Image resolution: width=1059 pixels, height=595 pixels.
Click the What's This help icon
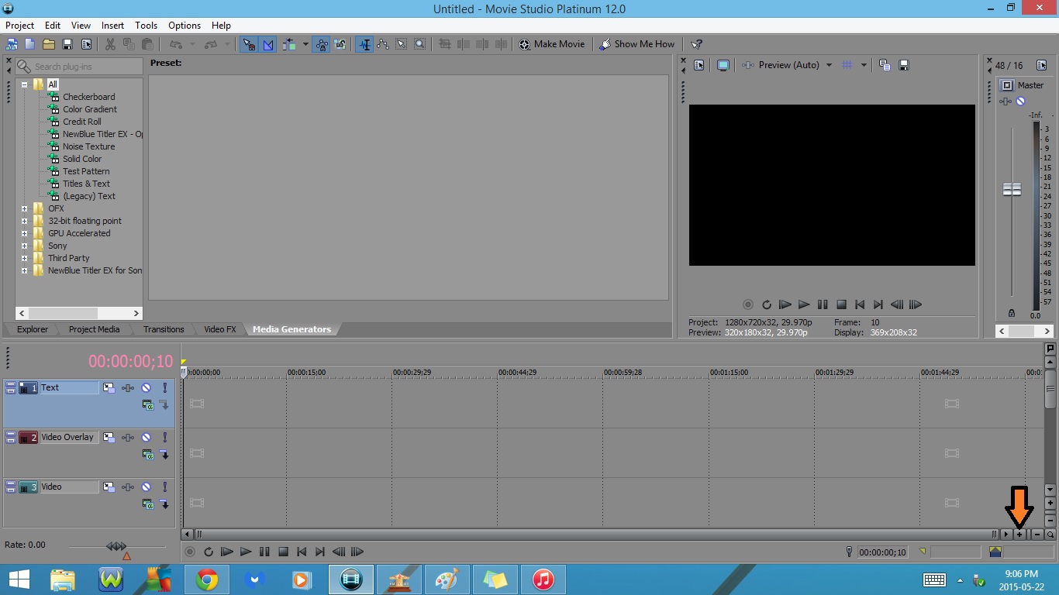pos(697,44)
